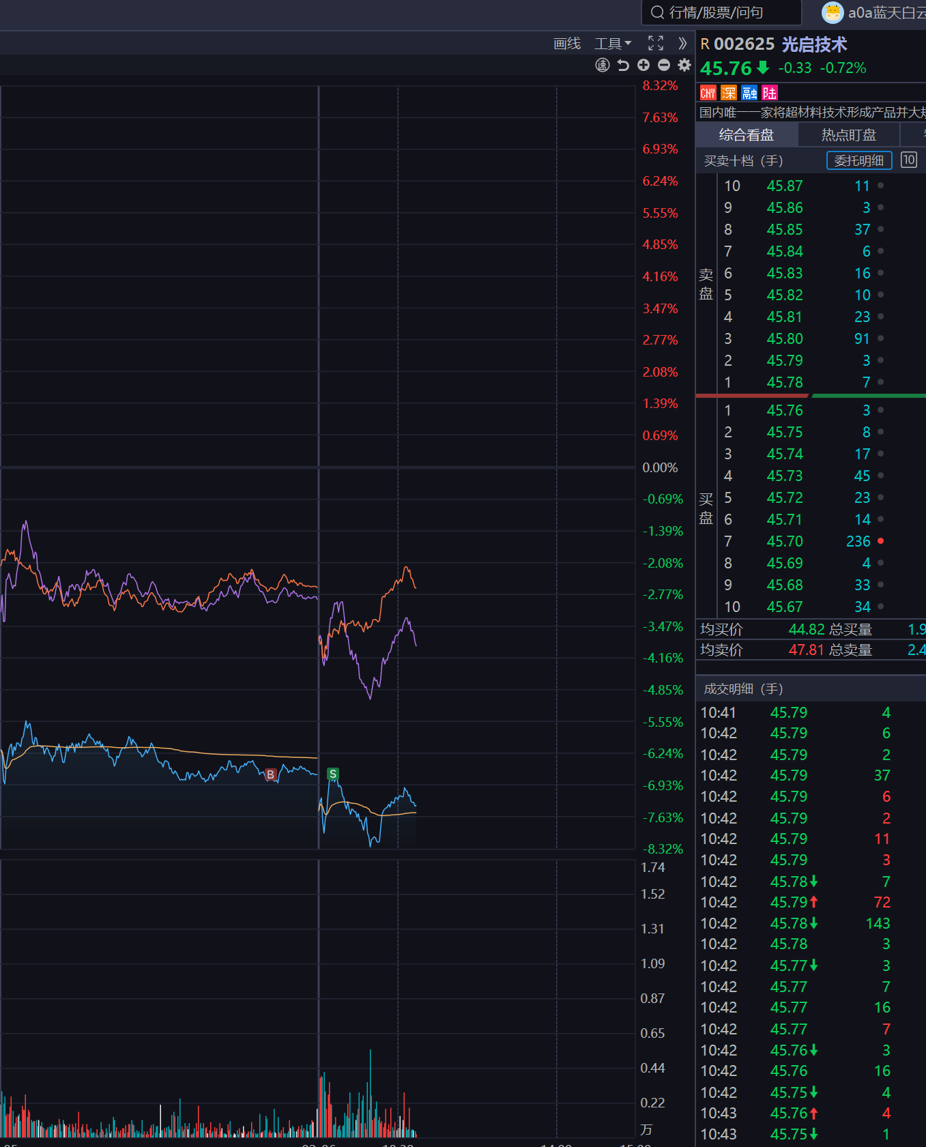Zoom in chart with plus icon
The height and width of the screenshot is (1147, 926).
643,65
